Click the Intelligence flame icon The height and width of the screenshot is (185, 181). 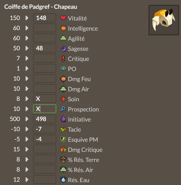(63, 28)
